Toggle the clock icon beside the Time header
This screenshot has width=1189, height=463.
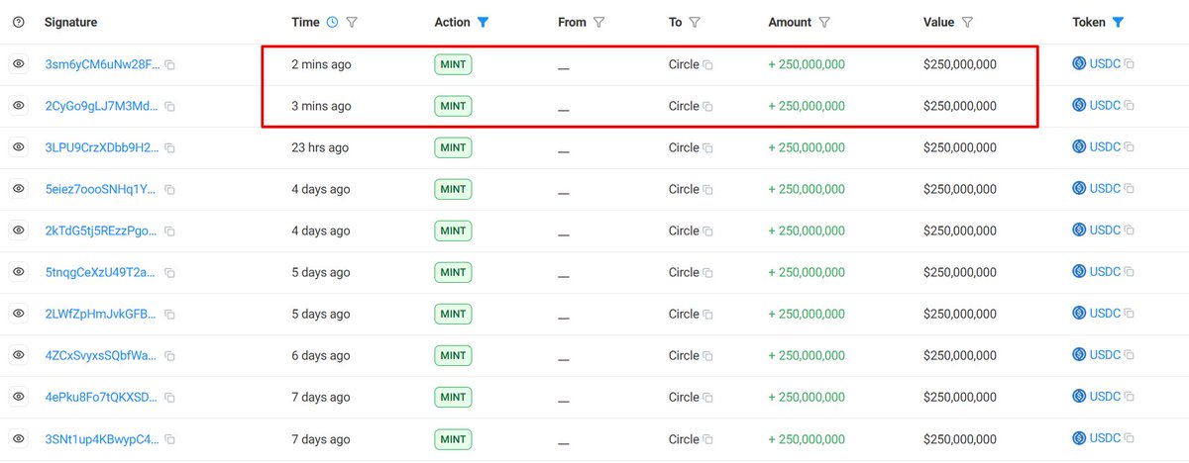(x=332, y=22)
